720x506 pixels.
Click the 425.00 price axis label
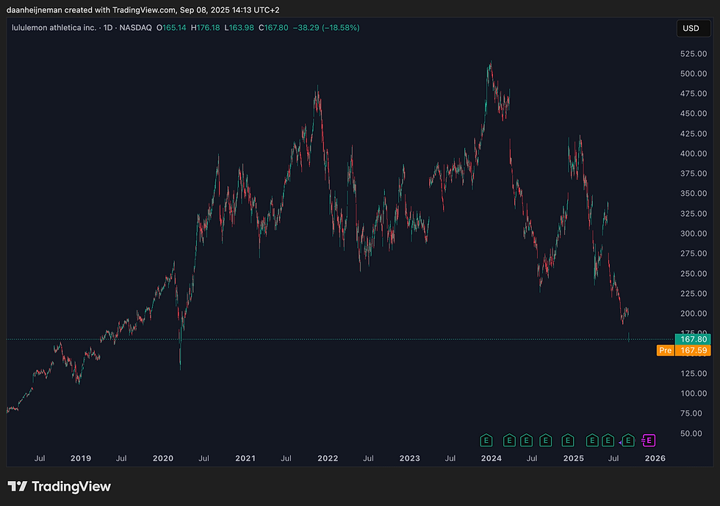pos(694,134)
